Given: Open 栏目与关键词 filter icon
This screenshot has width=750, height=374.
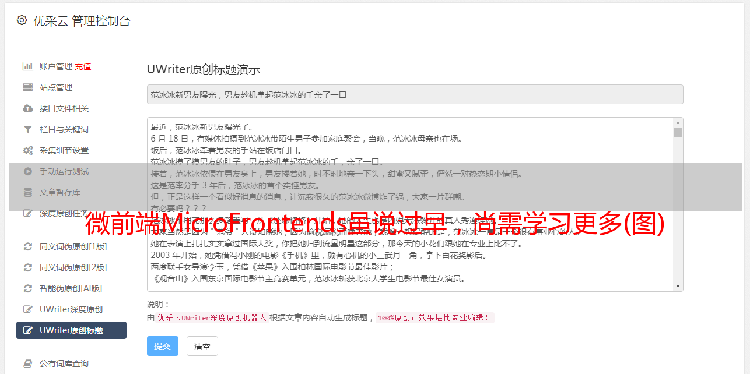Looking at the screenshot, I should [x=27, y=129].
